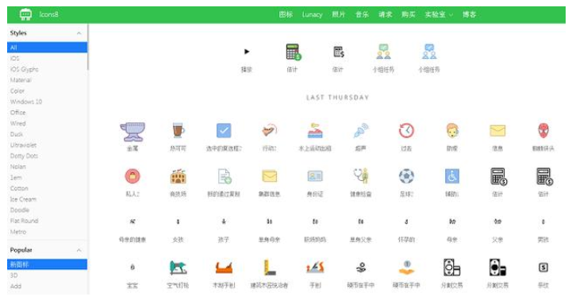Select the Spider-Man mask icon

543,130
